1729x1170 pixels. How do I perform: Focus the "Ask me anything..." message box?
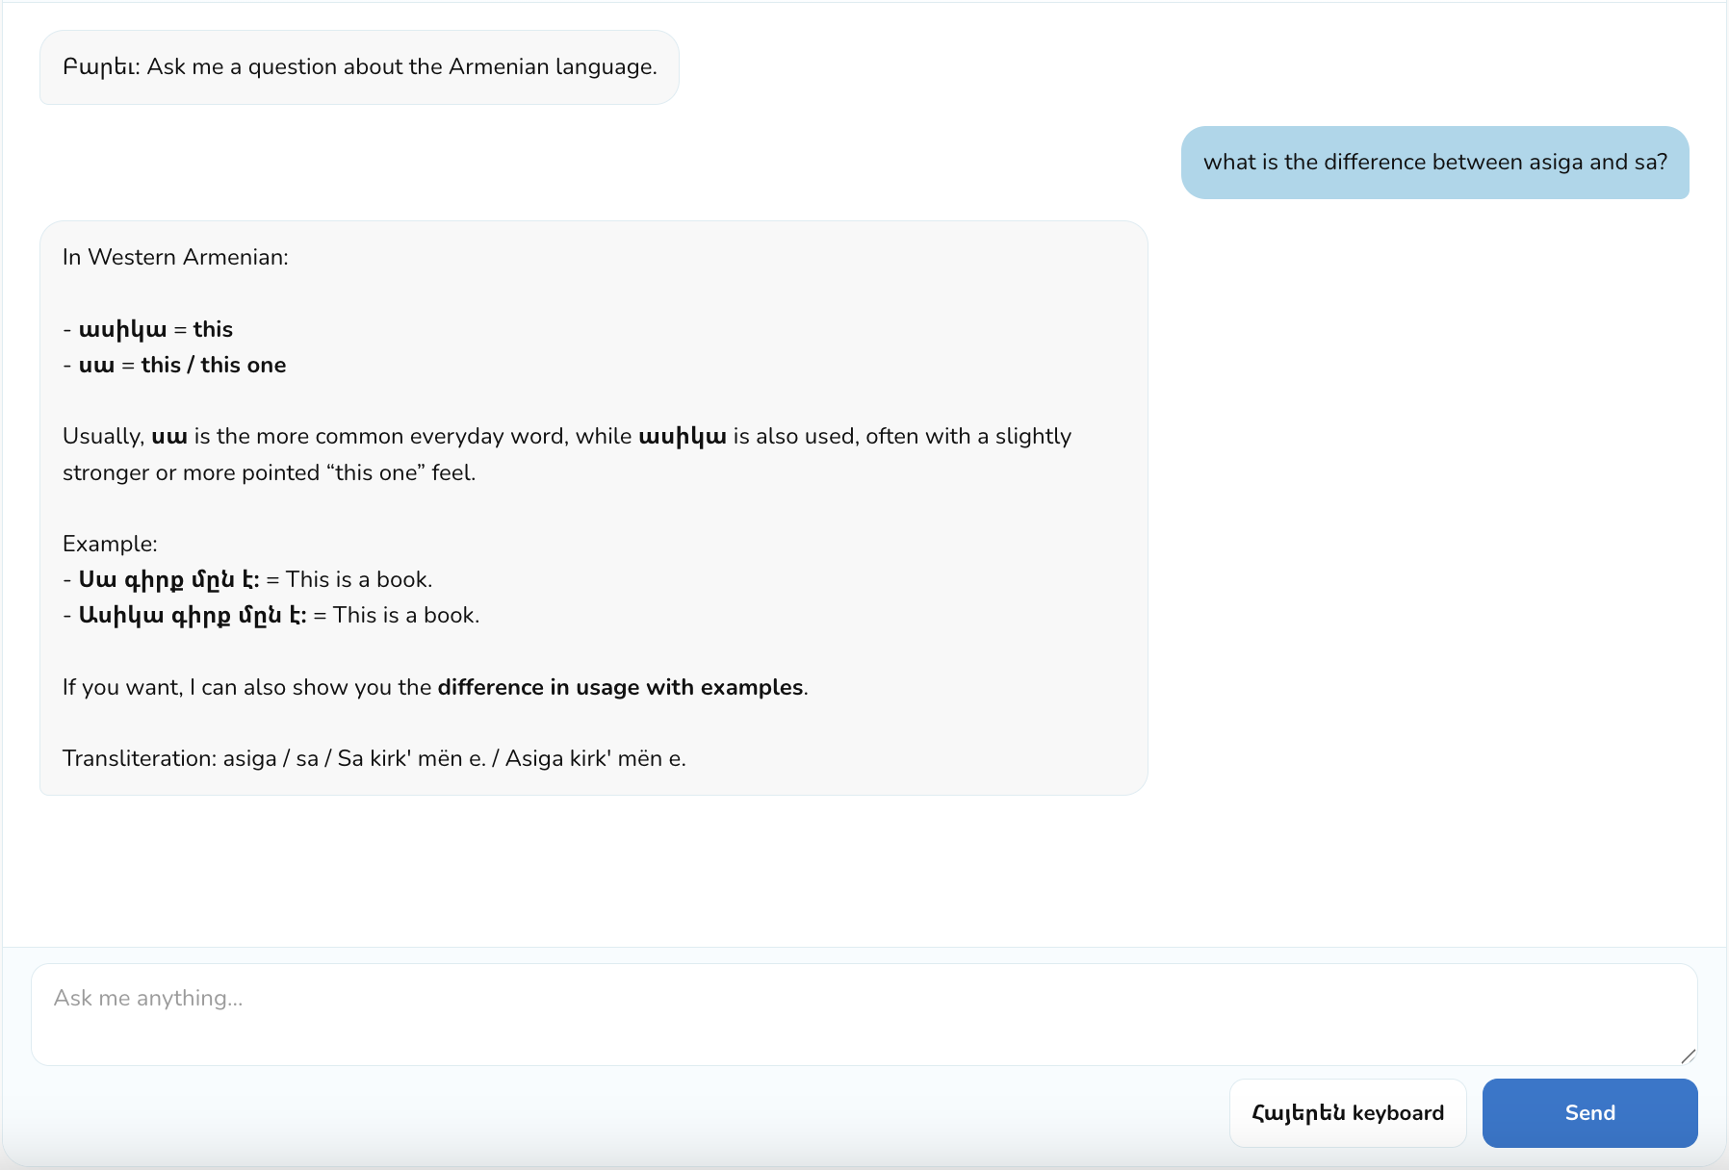(x=864, y=1014)
